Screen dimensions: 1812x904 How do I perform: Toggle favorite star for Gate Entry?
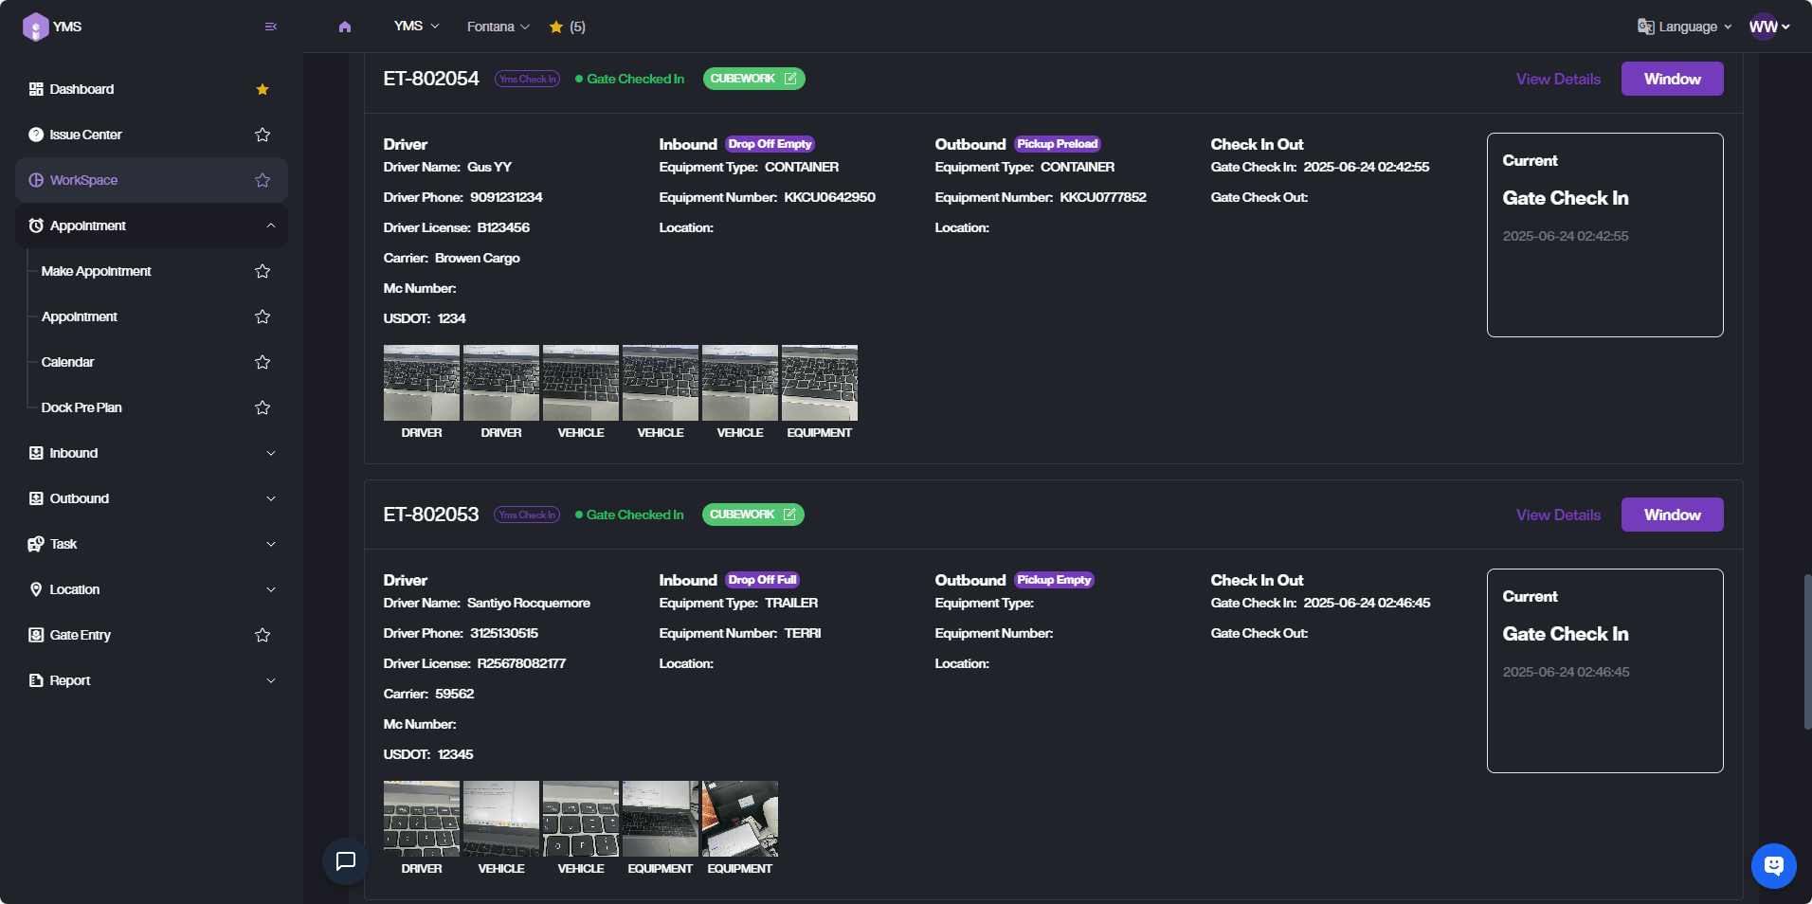(263, 635)
